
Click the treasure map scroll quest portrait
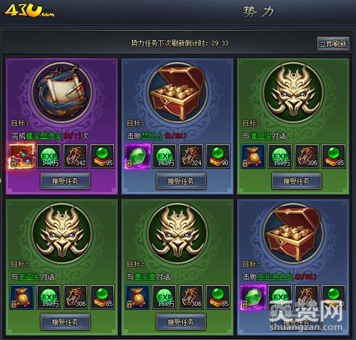tap(62, 93)
